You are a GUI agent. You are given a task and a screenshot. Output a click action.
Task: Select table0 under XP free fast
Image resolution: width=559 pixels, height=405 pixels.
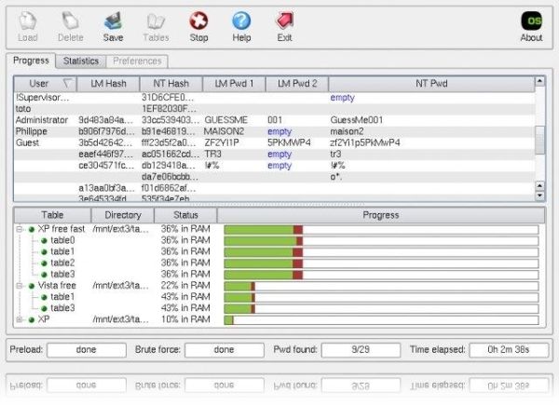point(62,240)
